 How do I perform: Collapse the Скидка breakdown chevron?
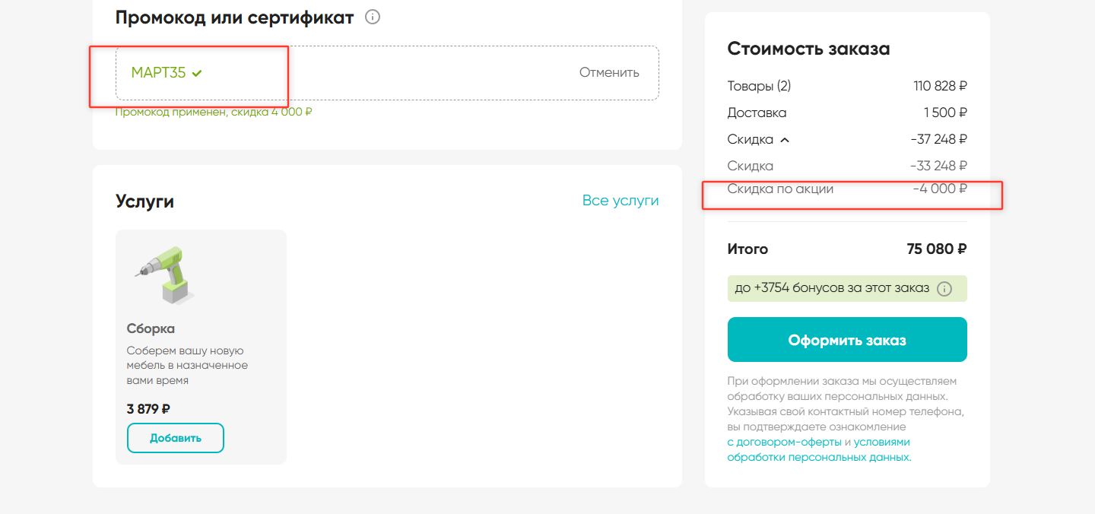(785, 140)
